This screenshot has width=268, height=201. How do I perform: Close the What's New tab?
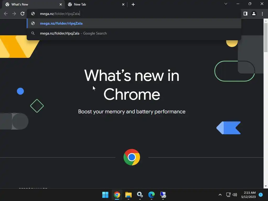(61, 4)
